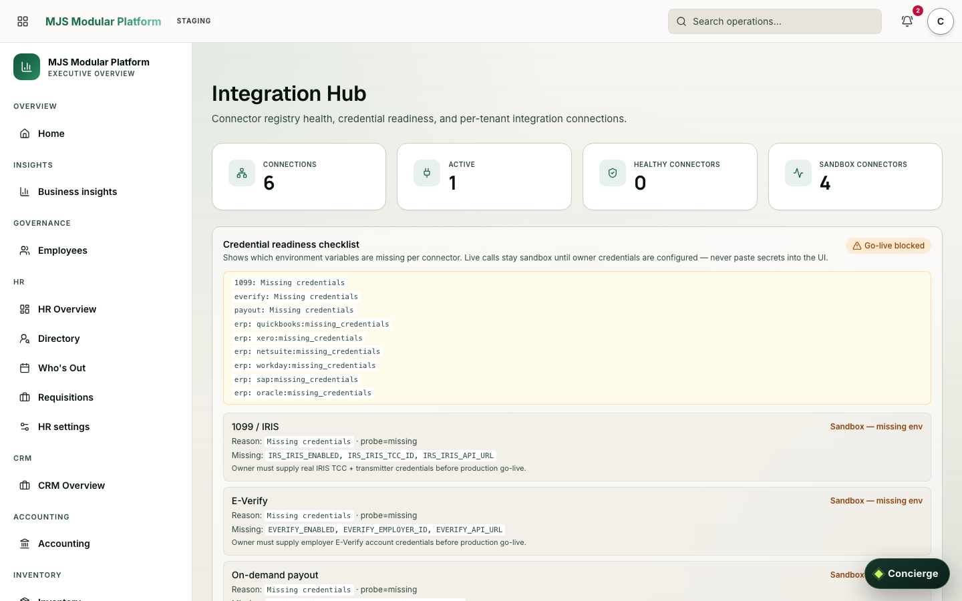
Task: Open the HR settings text link
Action: pyautogui.click(x=64, y=427)
